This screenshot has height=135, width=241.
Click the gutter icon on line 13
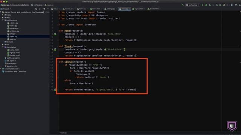(55, 49)
